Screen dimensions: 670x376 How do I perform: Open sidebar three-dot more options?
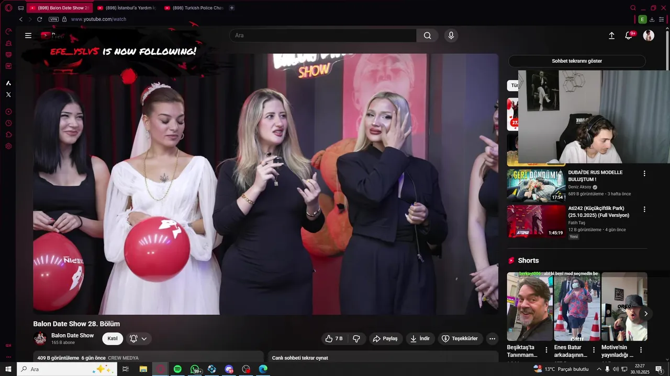point(8,358)
